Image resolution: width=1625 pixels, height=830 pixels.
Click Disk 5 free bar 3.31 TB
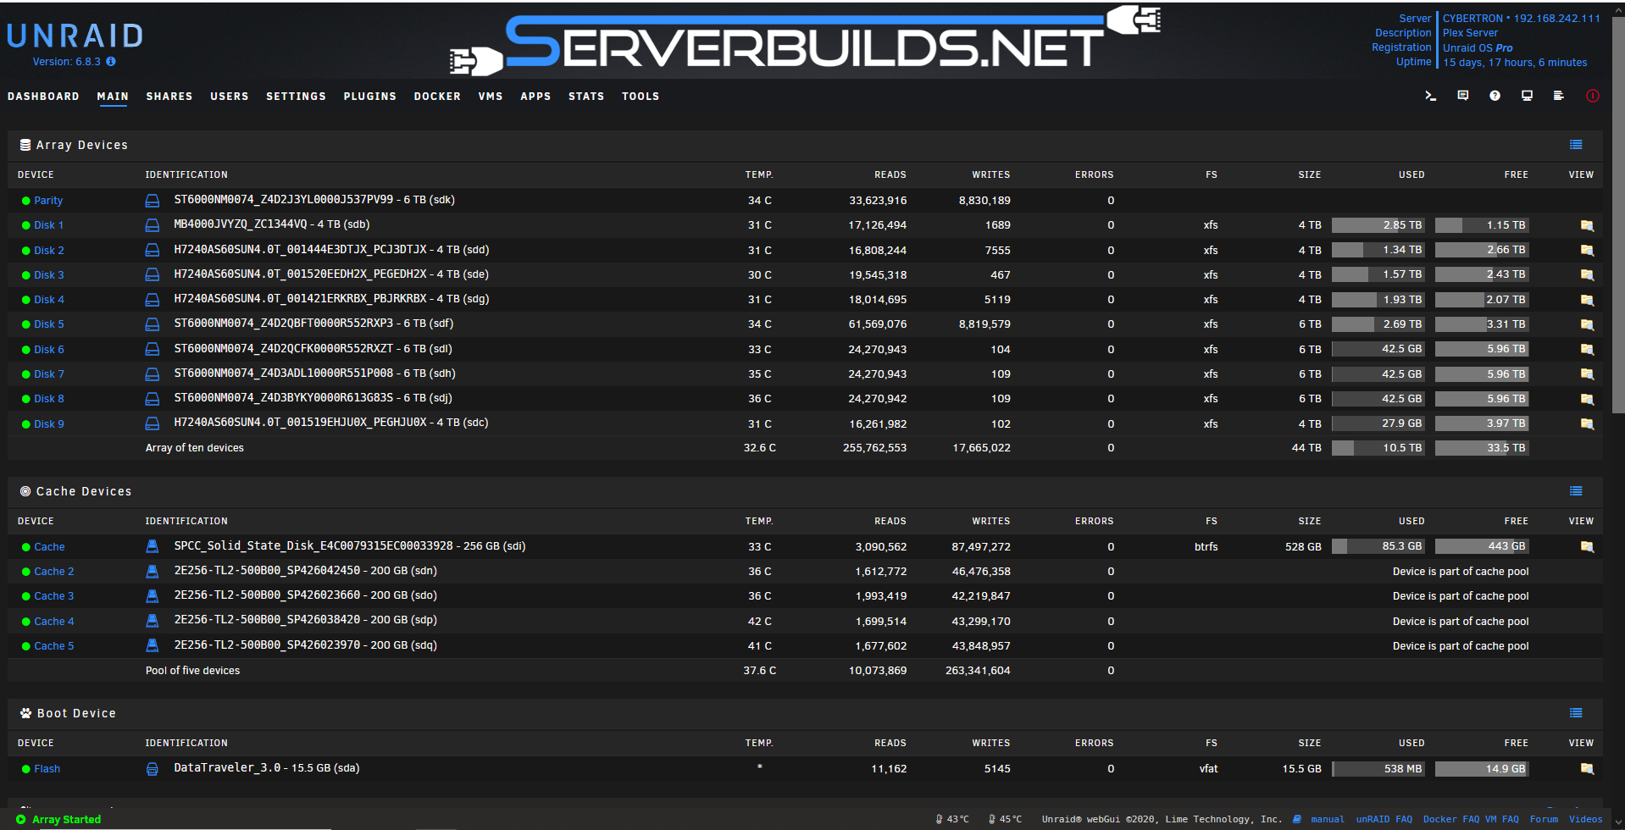coord(1482,324)
